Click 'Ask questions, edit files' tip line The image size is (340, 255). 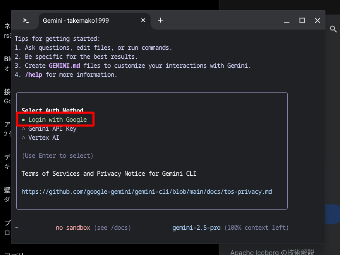(x=93, y=48)
